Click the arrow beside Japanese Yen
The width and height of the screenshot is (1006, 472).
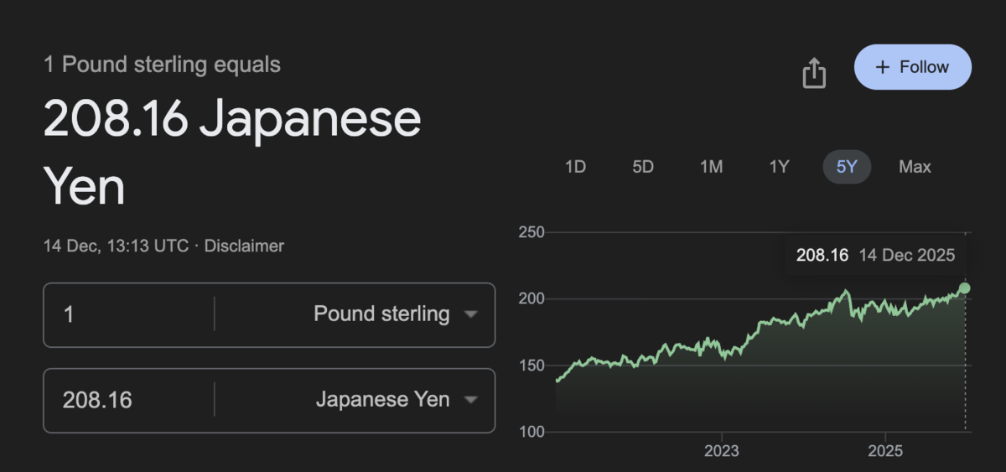470,400
